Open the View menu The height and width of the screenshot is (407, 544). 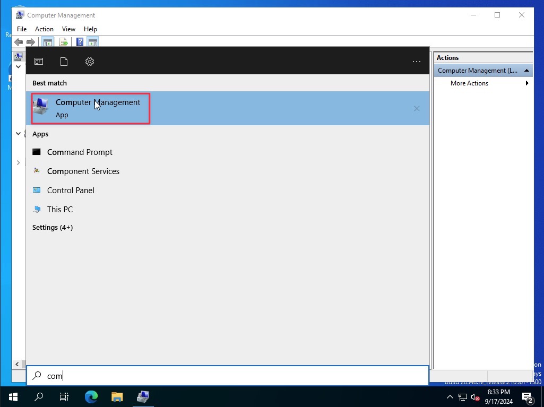pyautogui.click(x=68, y=29)
